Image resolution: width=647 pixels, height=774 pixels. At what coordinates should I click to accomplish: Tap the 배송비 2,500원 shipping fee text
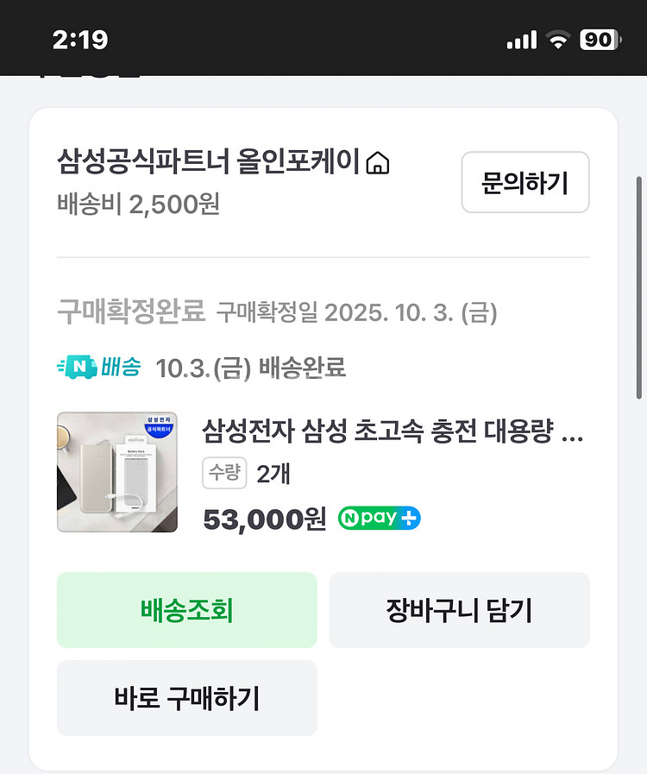coord(138,205)
